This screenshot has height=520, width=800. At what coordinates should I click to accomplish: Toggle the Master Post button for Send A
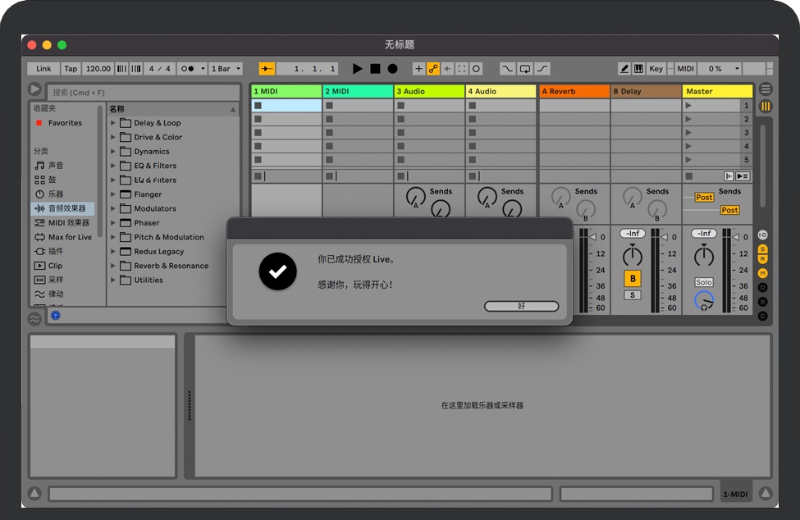pos(704,198)
